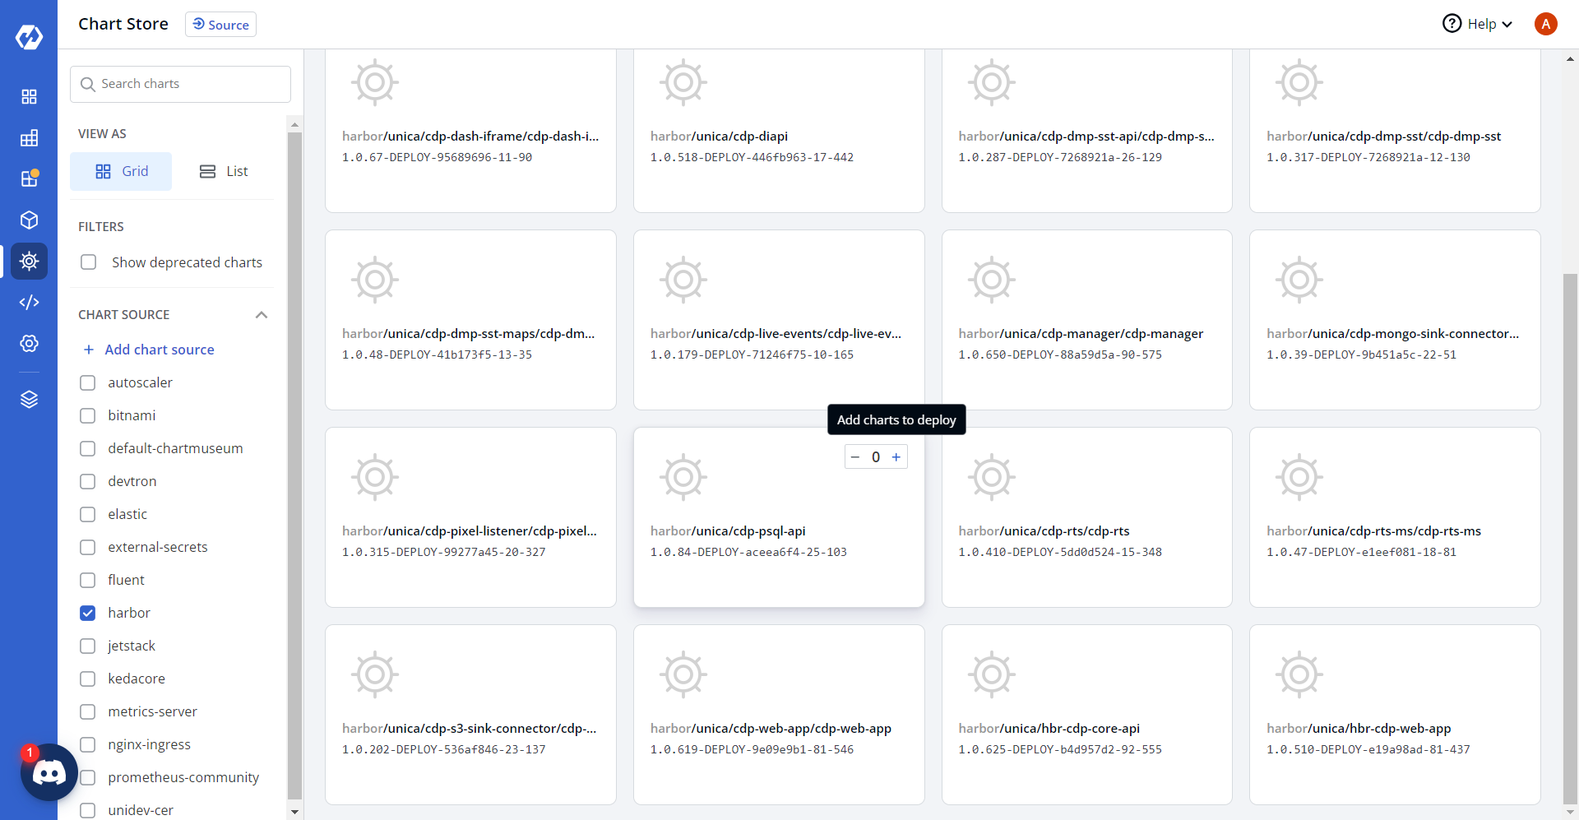Open the code brackets icon in the sidebar
This screenshot has height=820, width=1579.
coord(29,303)
